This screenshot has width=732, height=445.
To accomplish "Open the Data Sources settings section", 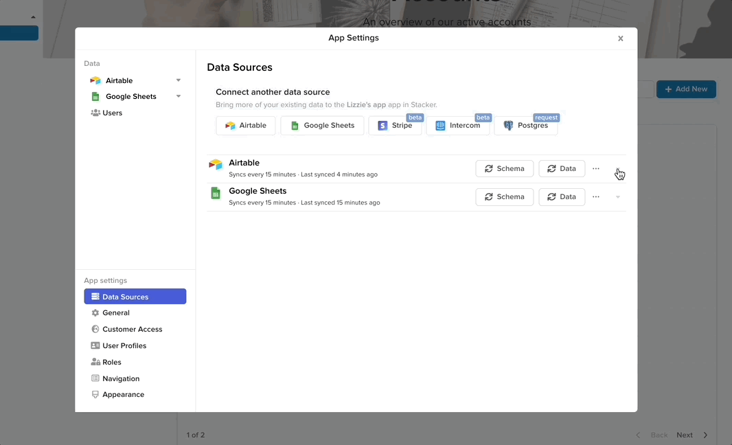I will coord(135,297).
